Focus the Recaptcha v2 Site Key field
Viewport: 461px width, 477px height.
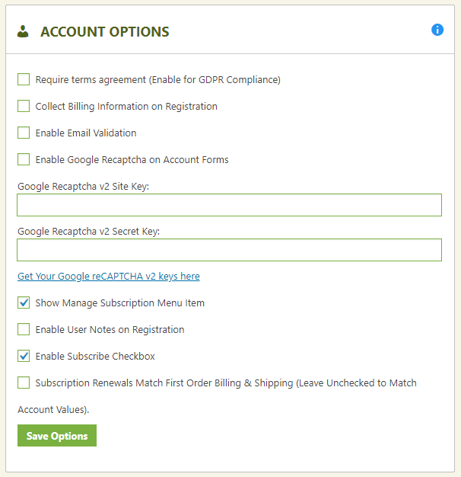point(229,205)
